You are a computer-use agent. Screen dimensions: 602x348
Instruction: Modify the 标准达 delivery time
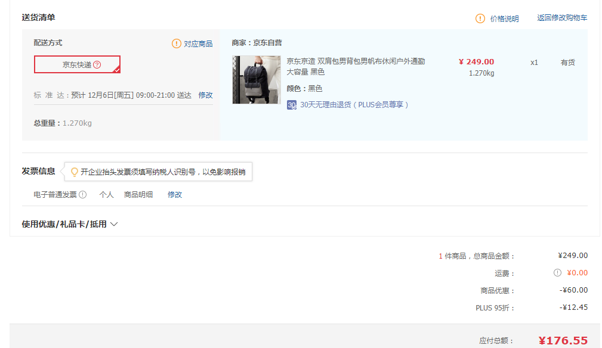pyautogui.click(x=205, y=95)
